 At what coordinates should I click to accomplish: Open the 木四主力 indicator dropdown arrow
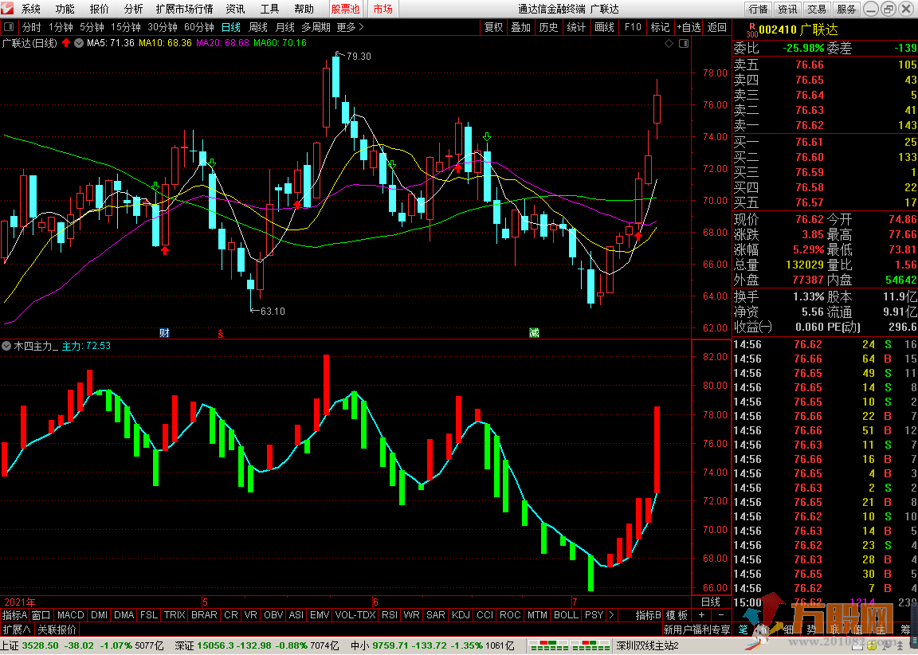click(6, 346)
